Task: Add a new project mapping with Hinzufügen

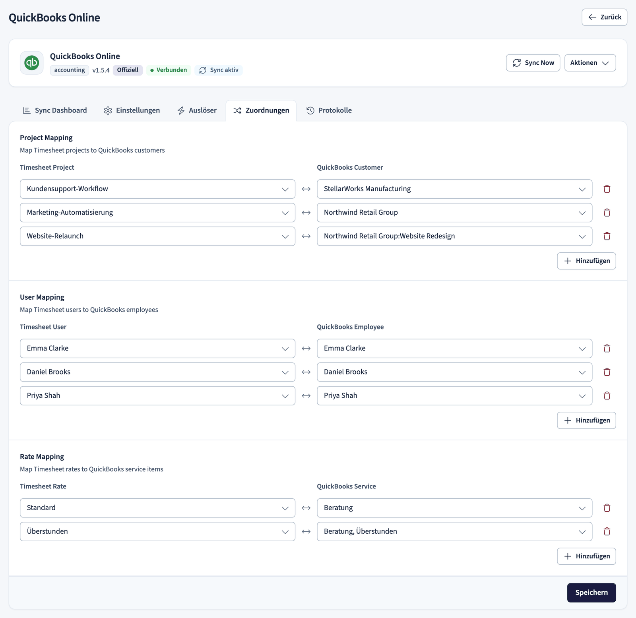Action: point(586,261)
